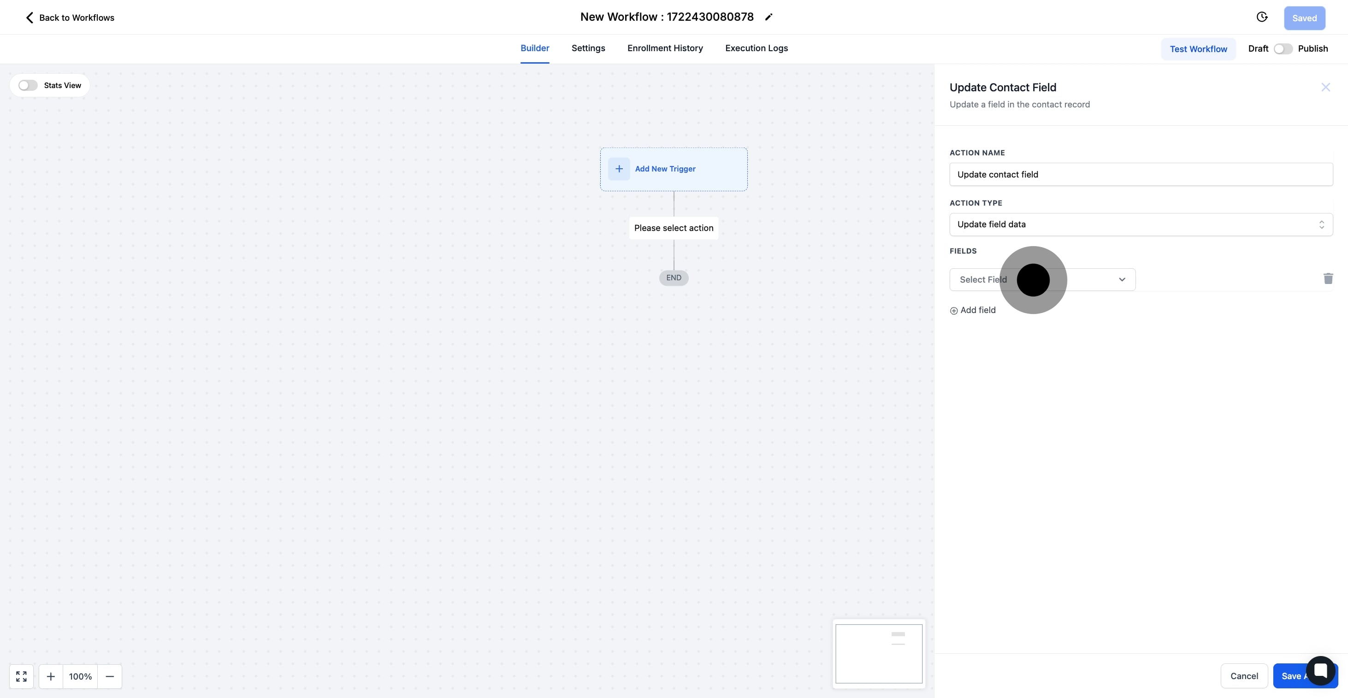
Task: Click the plus icon in Add New Trigger
Action: [619, 168]
